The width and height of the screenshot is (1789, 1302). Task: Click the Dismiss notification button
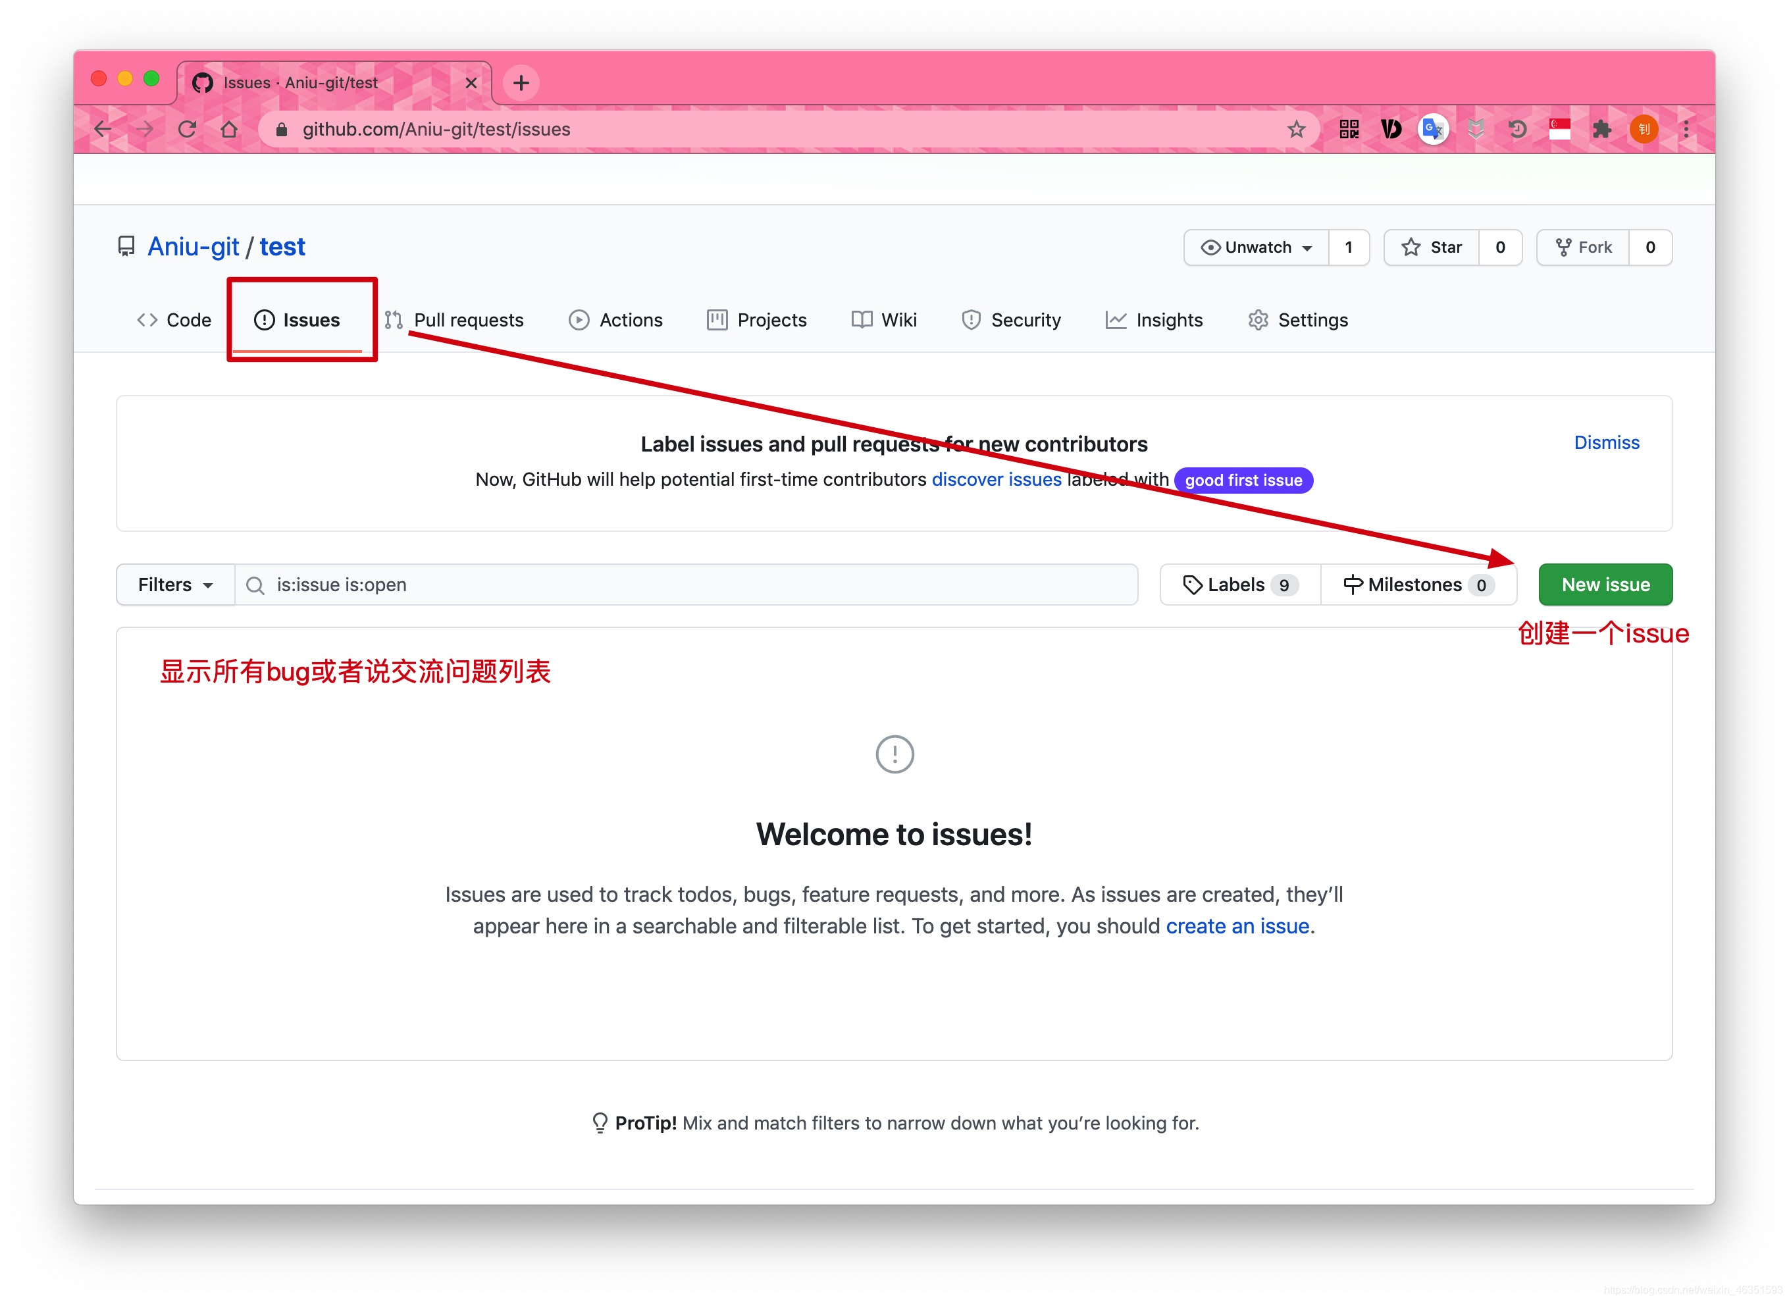(1605, 440)
